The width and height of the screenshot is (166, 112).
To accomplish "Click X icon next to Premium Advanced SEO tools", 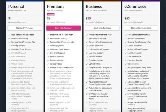I will click(48, 82).
